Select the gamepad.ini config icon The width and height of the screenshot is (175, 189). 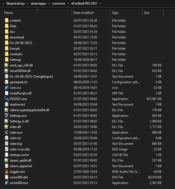(6, 82)
